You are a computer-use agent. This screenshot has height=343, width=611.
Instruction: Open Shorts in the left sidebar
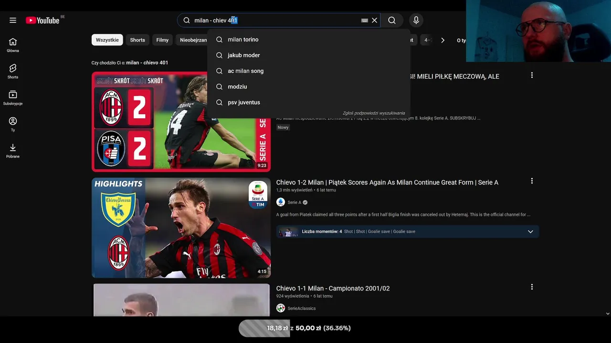pyautogui.click(x=13, y=71)
